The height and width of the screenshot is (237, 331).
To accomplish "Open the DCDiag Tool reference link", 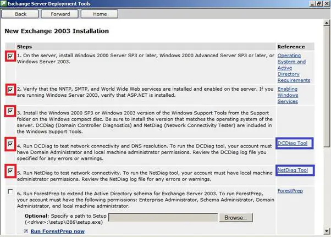I will tap(293, 143).
